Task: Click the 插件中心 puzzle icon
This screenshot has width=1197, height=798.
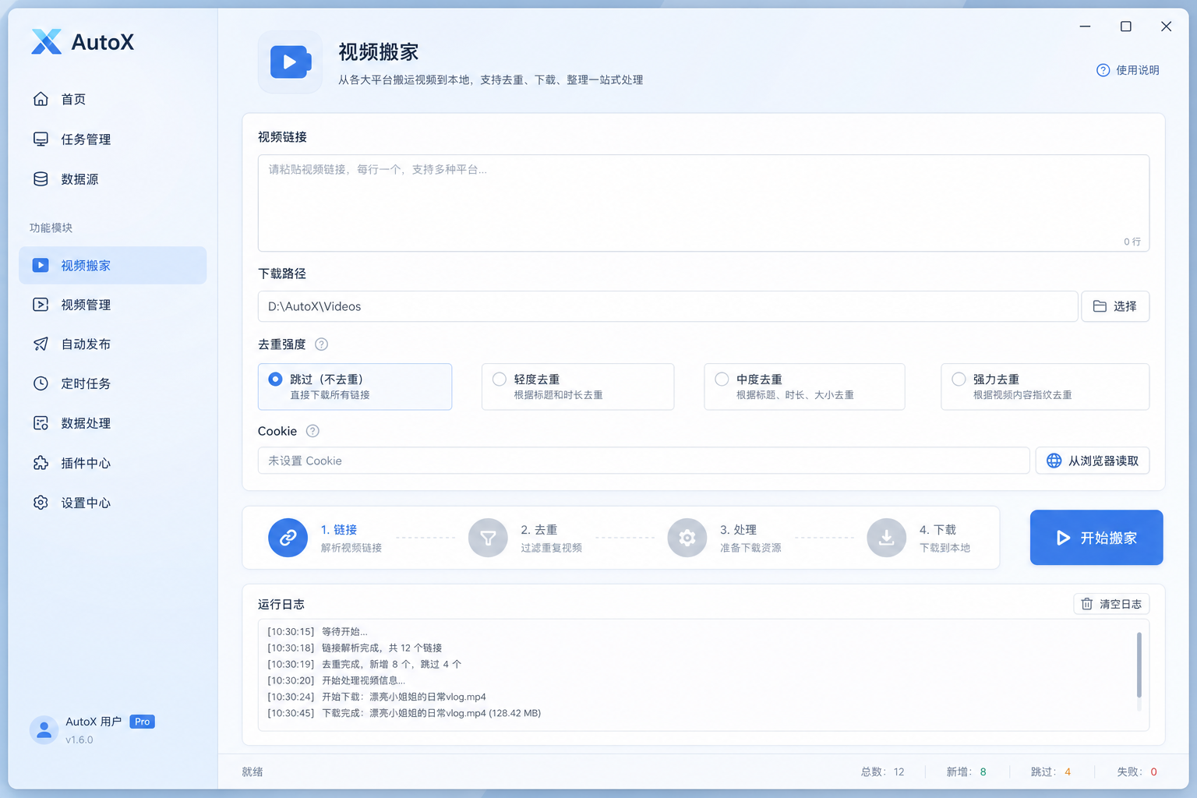Action: (41, 463)
